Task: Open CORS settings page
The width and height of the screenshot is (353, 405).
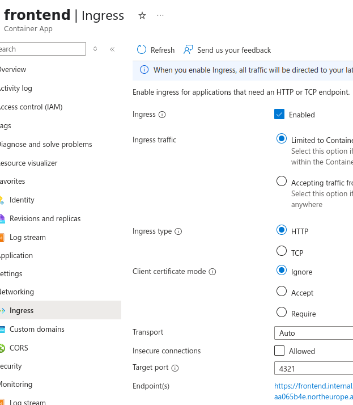Action: pyautogui.click(x=19, y=348)
